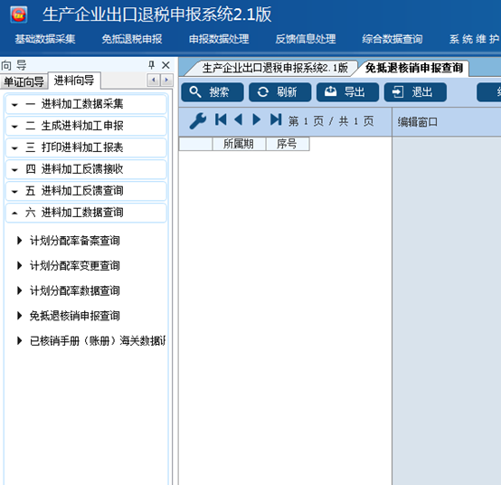Open the 基础数据采集 menu
The width and height of the screenshot is (501, 485).
click(x=45, y=39)
